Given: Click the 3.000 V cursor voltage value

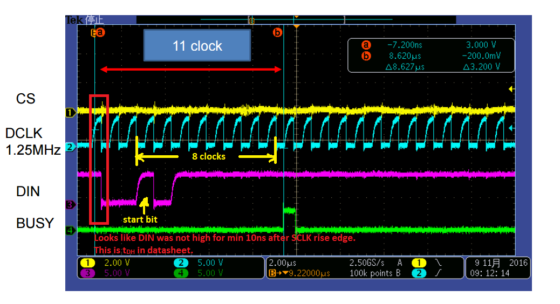Looking at the screenshot, I should point(481,45).
